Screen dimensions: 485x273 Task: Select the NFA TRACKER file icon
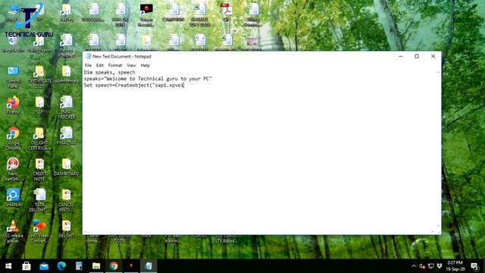(66, 108)
